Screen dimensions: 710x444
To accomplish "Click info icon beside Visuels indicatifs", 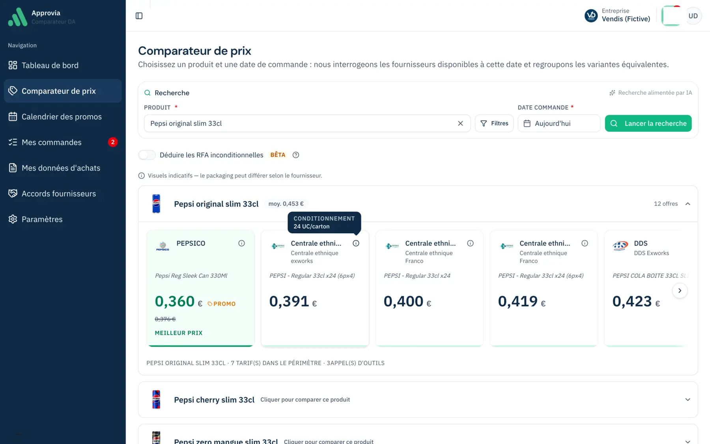I will (x=141, y=176).
